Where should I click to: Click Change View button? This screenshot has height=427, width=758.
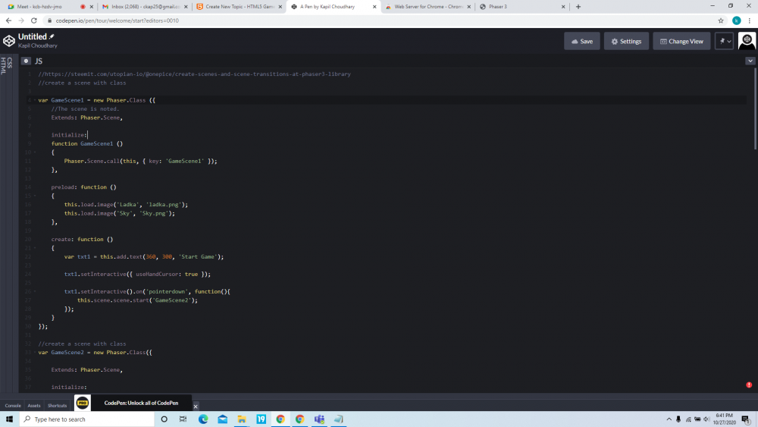[681, 41]
